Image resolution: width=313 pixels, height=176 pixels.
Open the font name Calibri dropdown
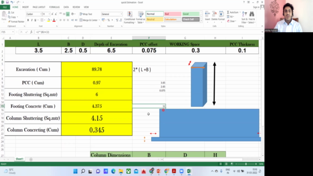tap(41, 14)
